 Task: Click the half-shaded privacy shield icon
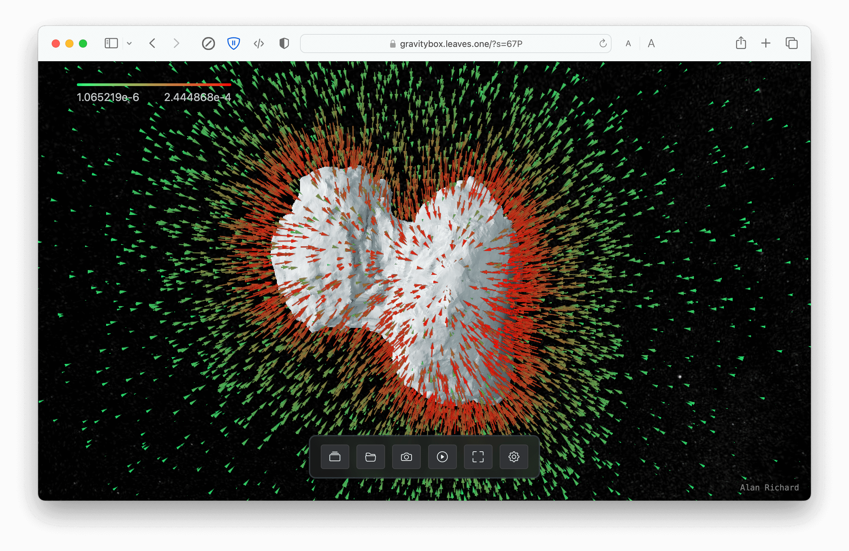click(x=284, y=44)
